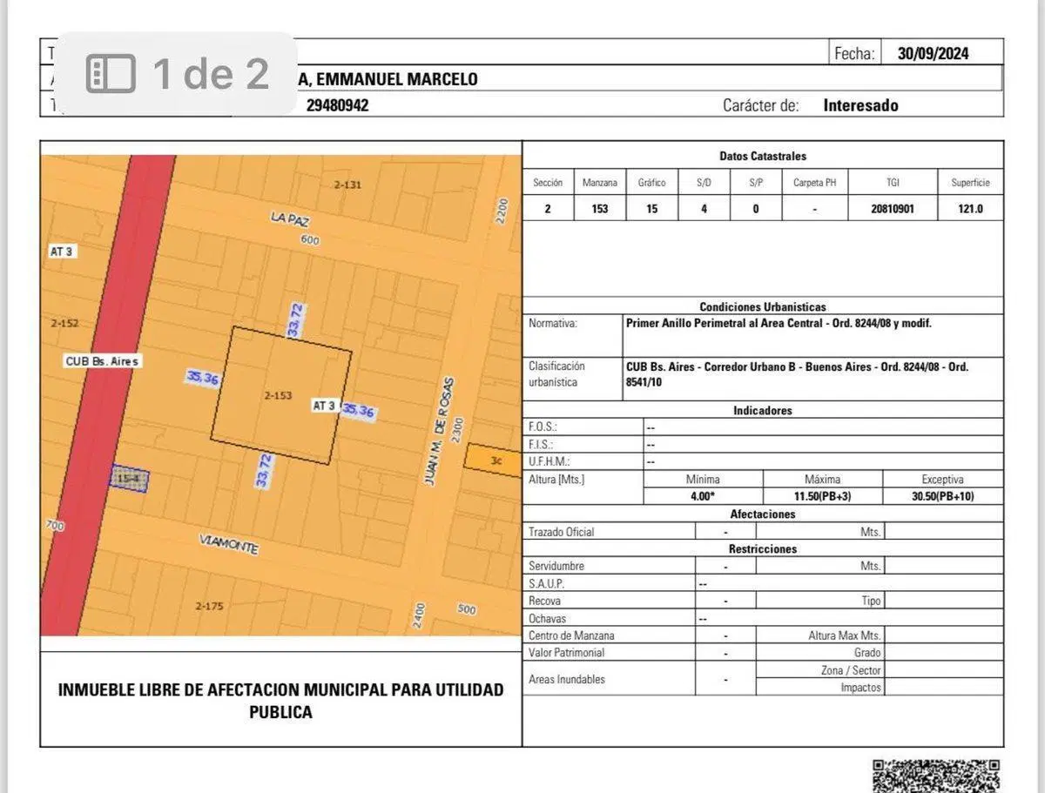1045x793 pixels.
Task: Select the word 'Interesado'
Action: 861,105
